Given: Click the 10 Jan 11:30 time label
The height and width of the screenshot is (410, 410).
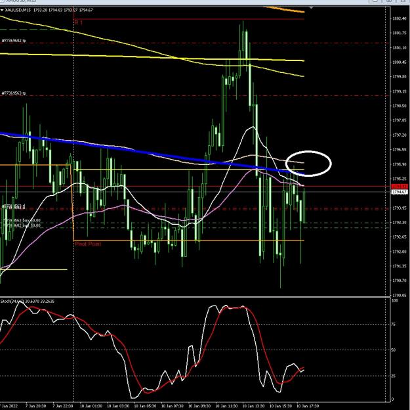Looking at the screenshot, I should tap(226, 406).
